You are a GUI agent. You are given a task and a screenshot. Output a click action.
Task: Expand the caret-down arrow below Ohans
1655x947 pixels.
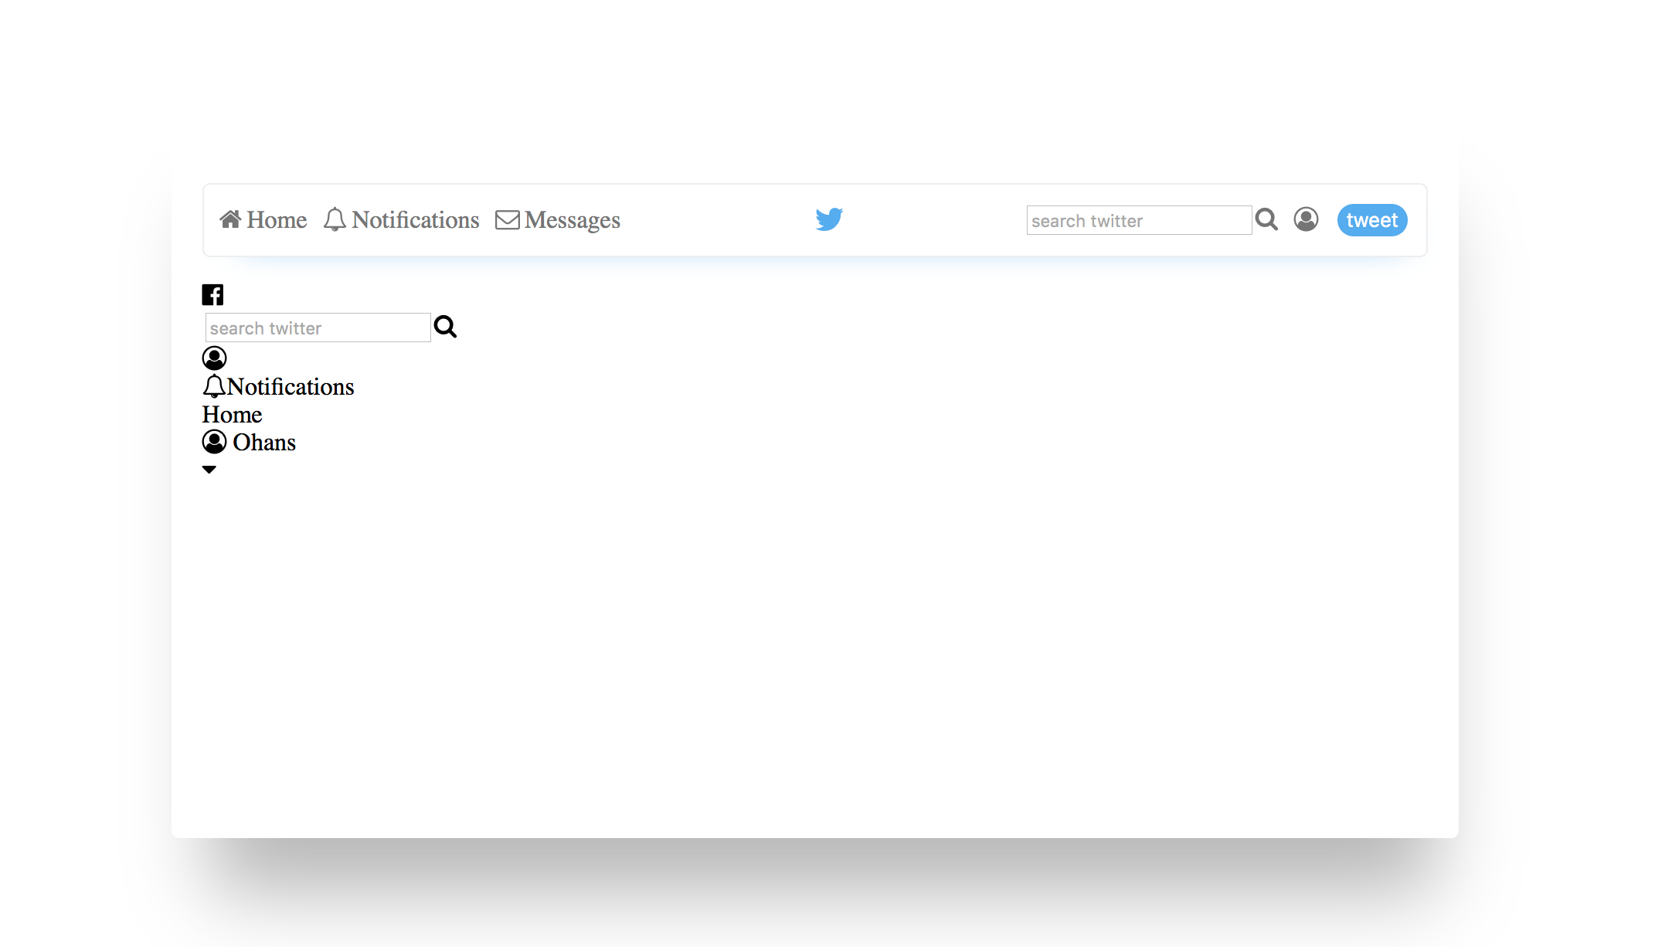tap(209, 470)
